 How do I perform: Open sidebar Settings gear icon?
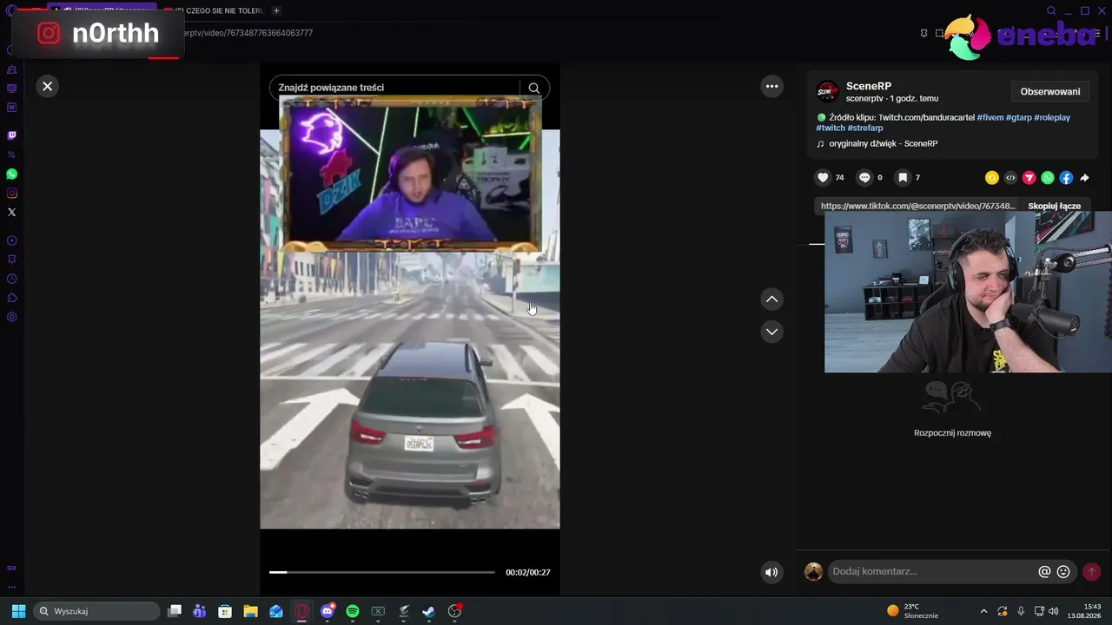coord(12,317)
